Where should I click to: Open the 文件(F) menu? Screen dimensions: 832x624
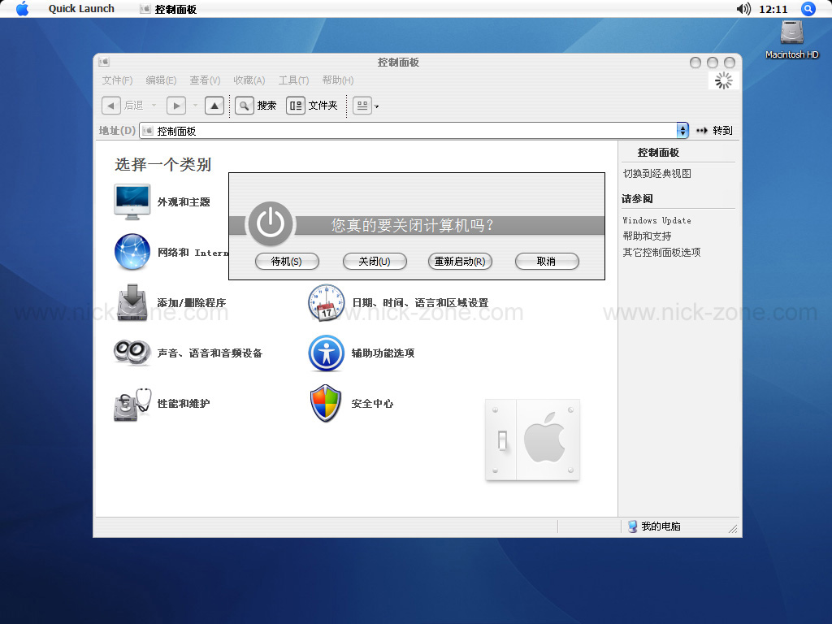point(117,80)
